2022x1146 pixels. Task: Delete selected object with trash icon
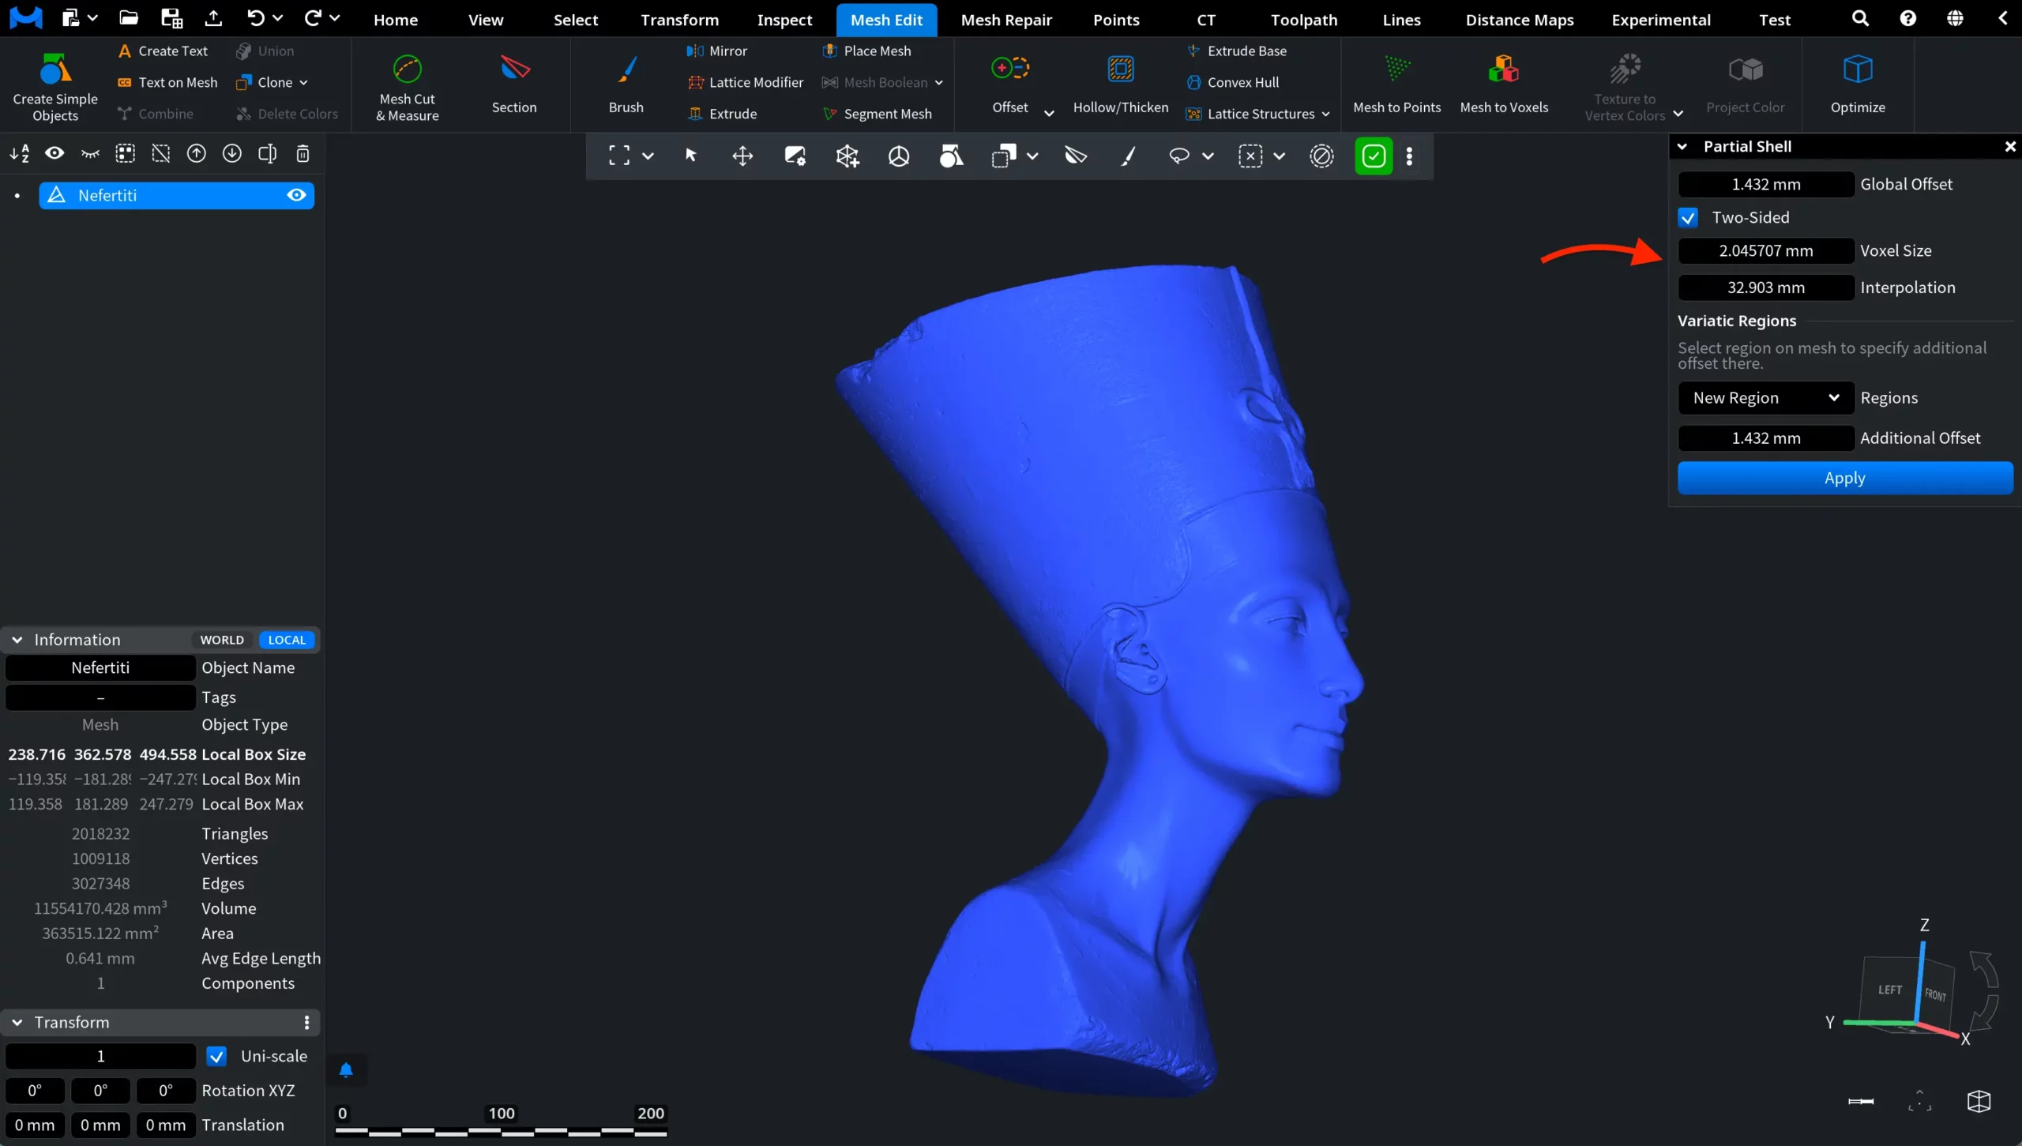click(303, 153)
